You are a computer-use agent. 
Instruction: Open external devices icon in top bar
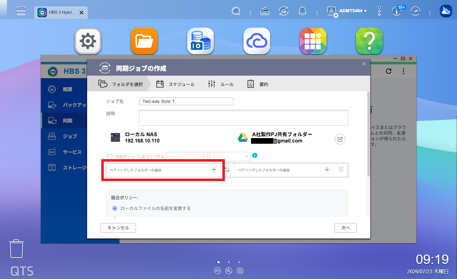[x=284, y=11]
